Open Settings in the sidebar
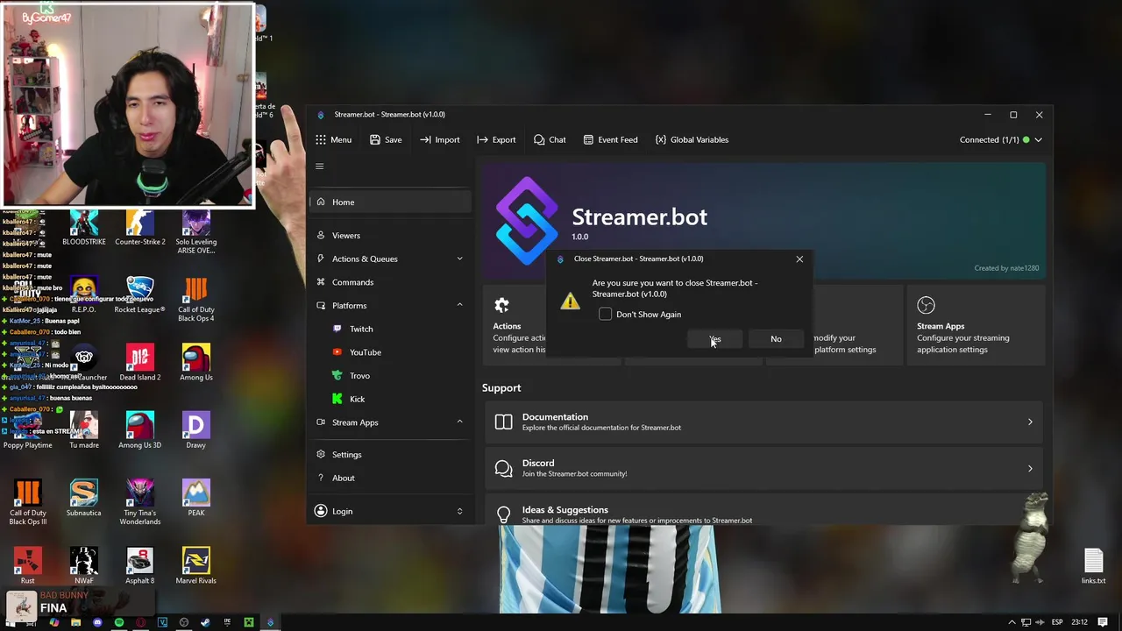This screenshot has width=1122, height=631. [x=390, y=455]
